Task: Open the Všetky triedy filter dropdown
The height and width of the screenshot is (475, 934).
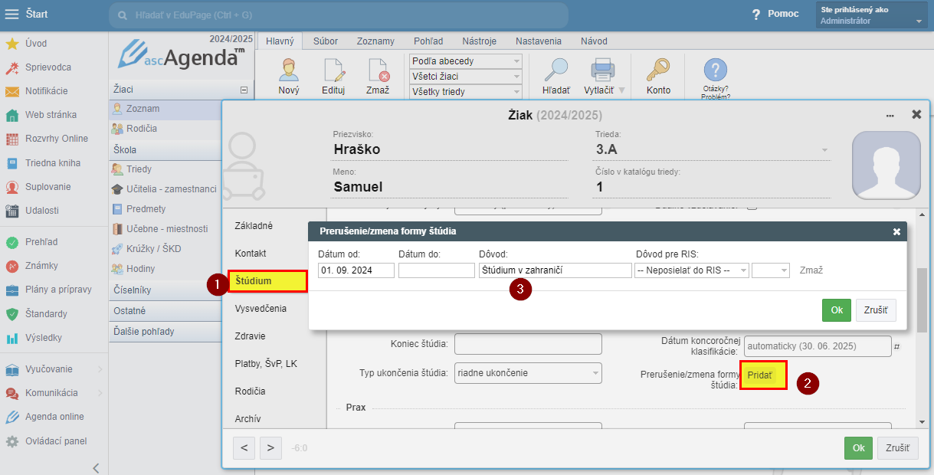Action: click(x=466, y=92)
